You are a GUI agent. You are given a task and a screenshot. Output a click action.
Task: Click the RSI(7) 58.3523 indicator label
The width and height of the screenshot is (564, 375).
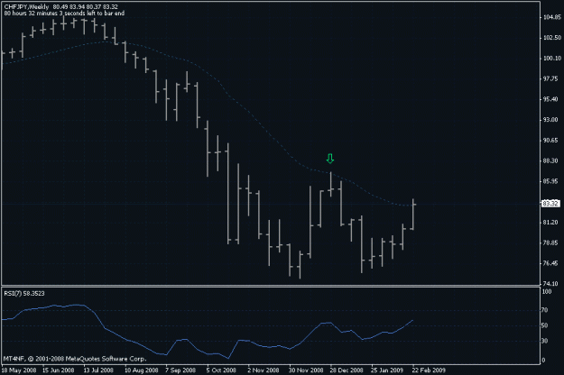pos(24,294)
